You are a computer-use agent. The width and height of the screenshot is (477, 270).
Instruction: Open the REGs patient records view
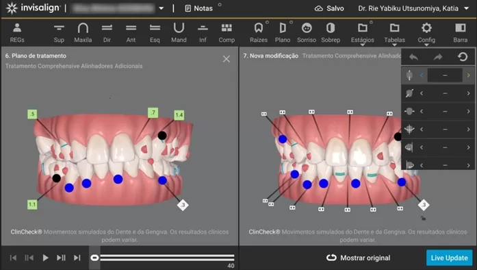point(17,33)
